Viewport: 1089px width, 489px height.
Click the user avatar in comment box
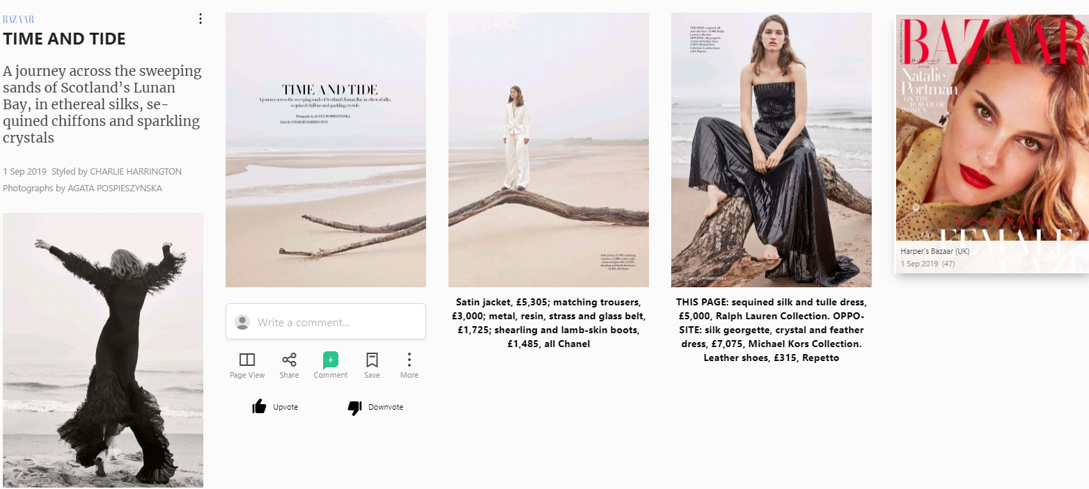[x=242, y=322]
